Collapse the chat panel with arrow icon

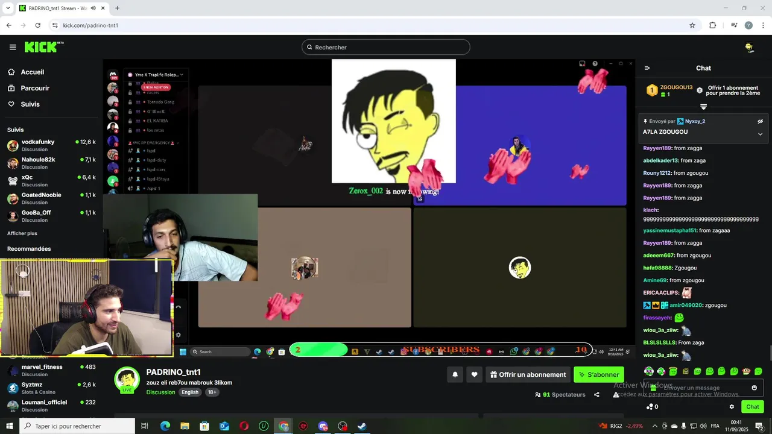click(x=647, y=68)
